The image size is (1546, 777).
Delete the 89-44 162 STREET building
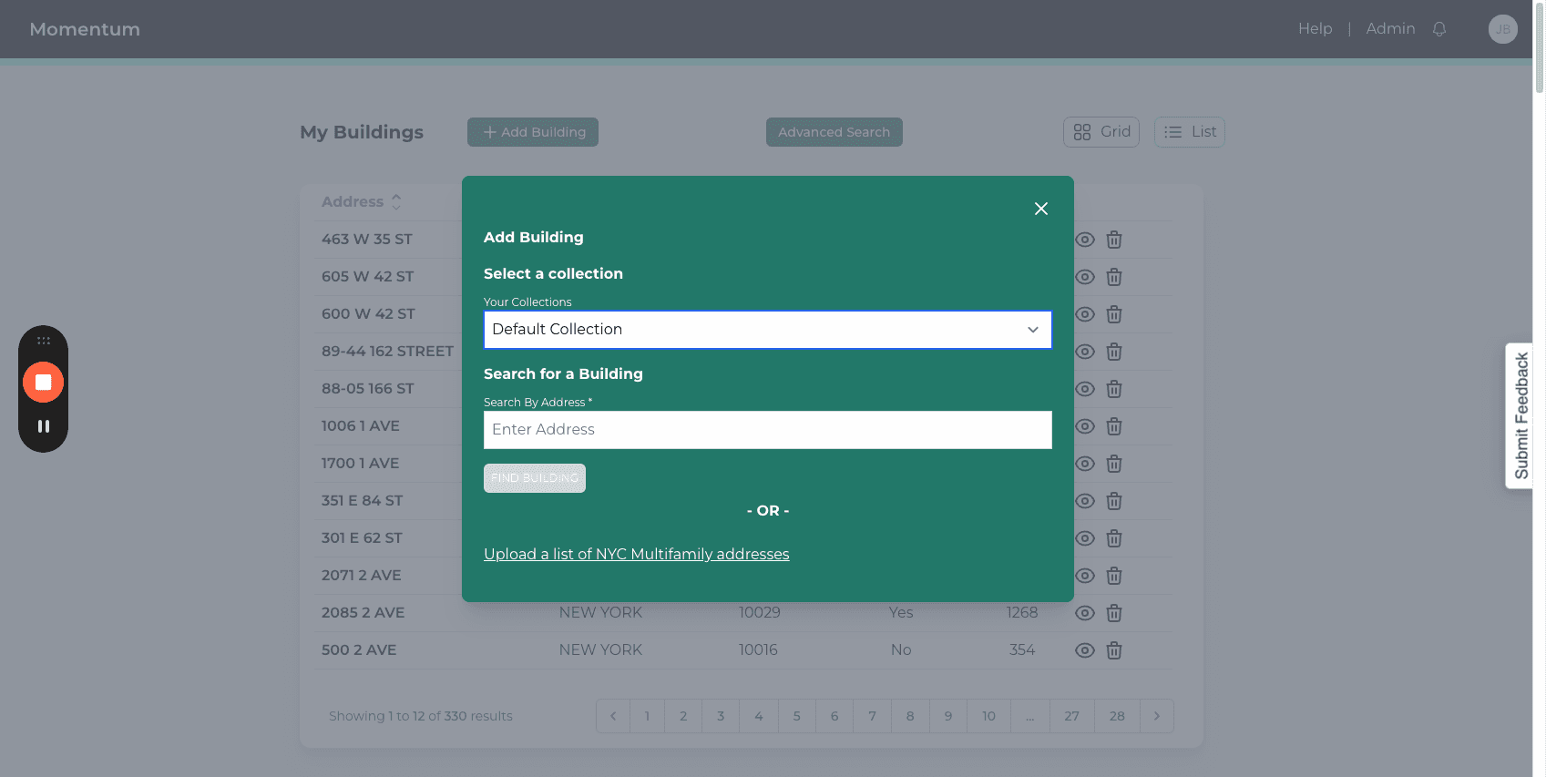pos(1114,352)
